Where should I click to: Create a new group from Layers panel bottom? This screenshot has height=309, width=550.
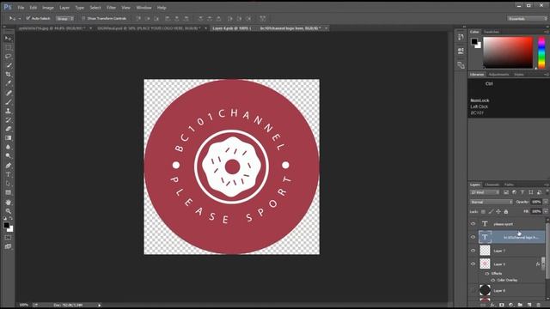pos(520,306)
